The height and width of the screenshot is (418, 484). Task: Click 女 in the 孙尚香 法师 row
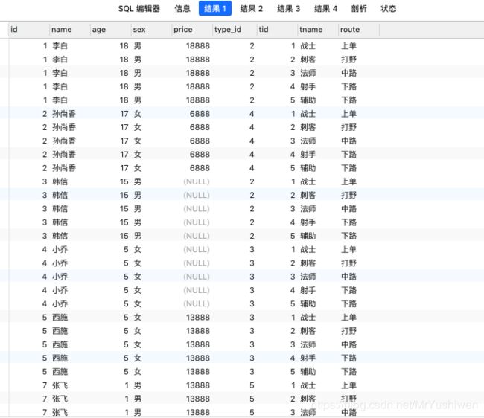[x=137, y=141]
